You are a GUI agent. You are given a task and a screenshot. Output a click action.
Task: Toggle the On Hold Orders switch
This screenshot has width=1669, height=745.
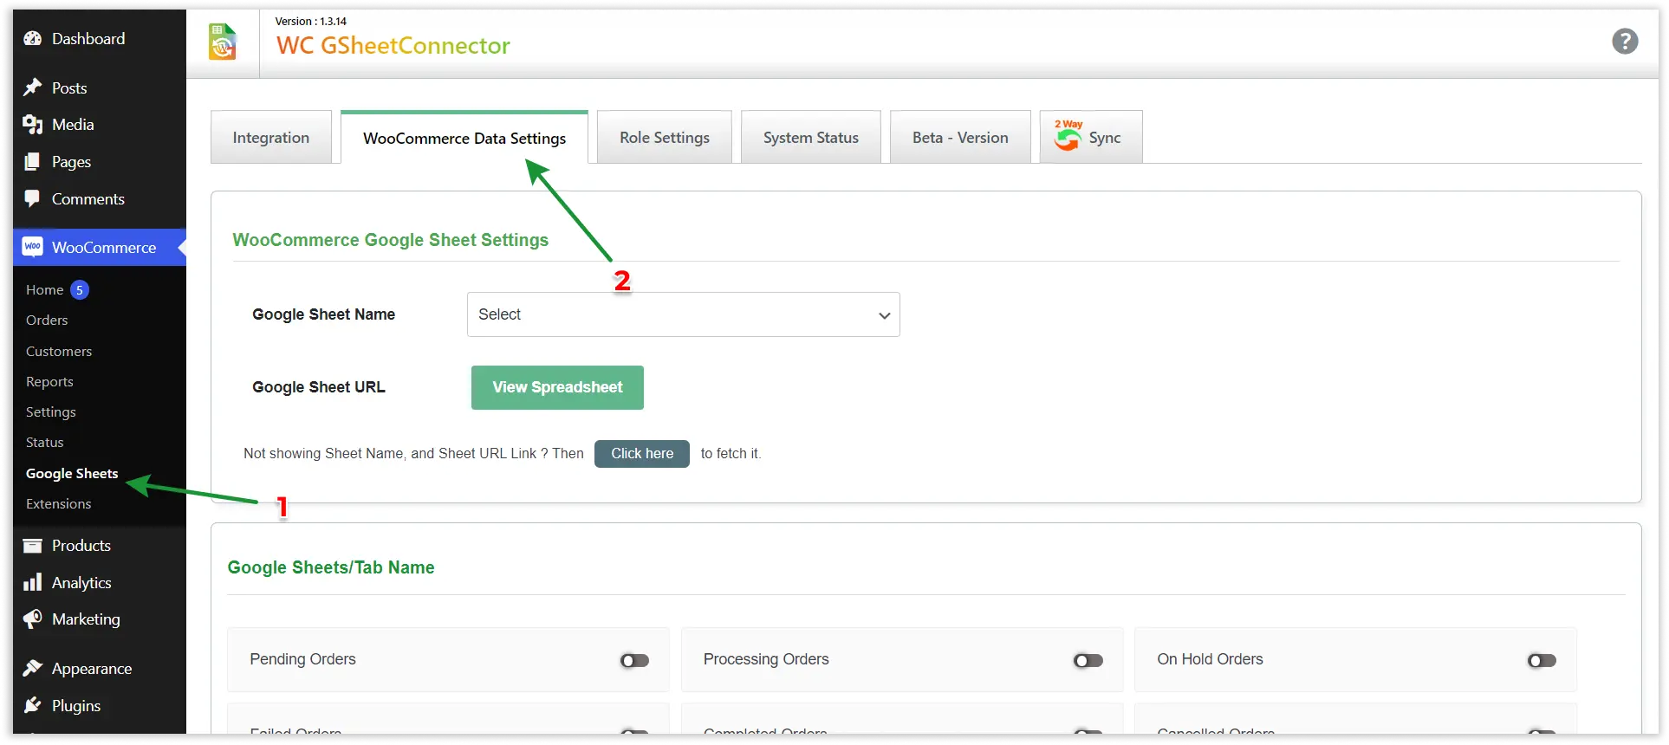(1542, 661)
